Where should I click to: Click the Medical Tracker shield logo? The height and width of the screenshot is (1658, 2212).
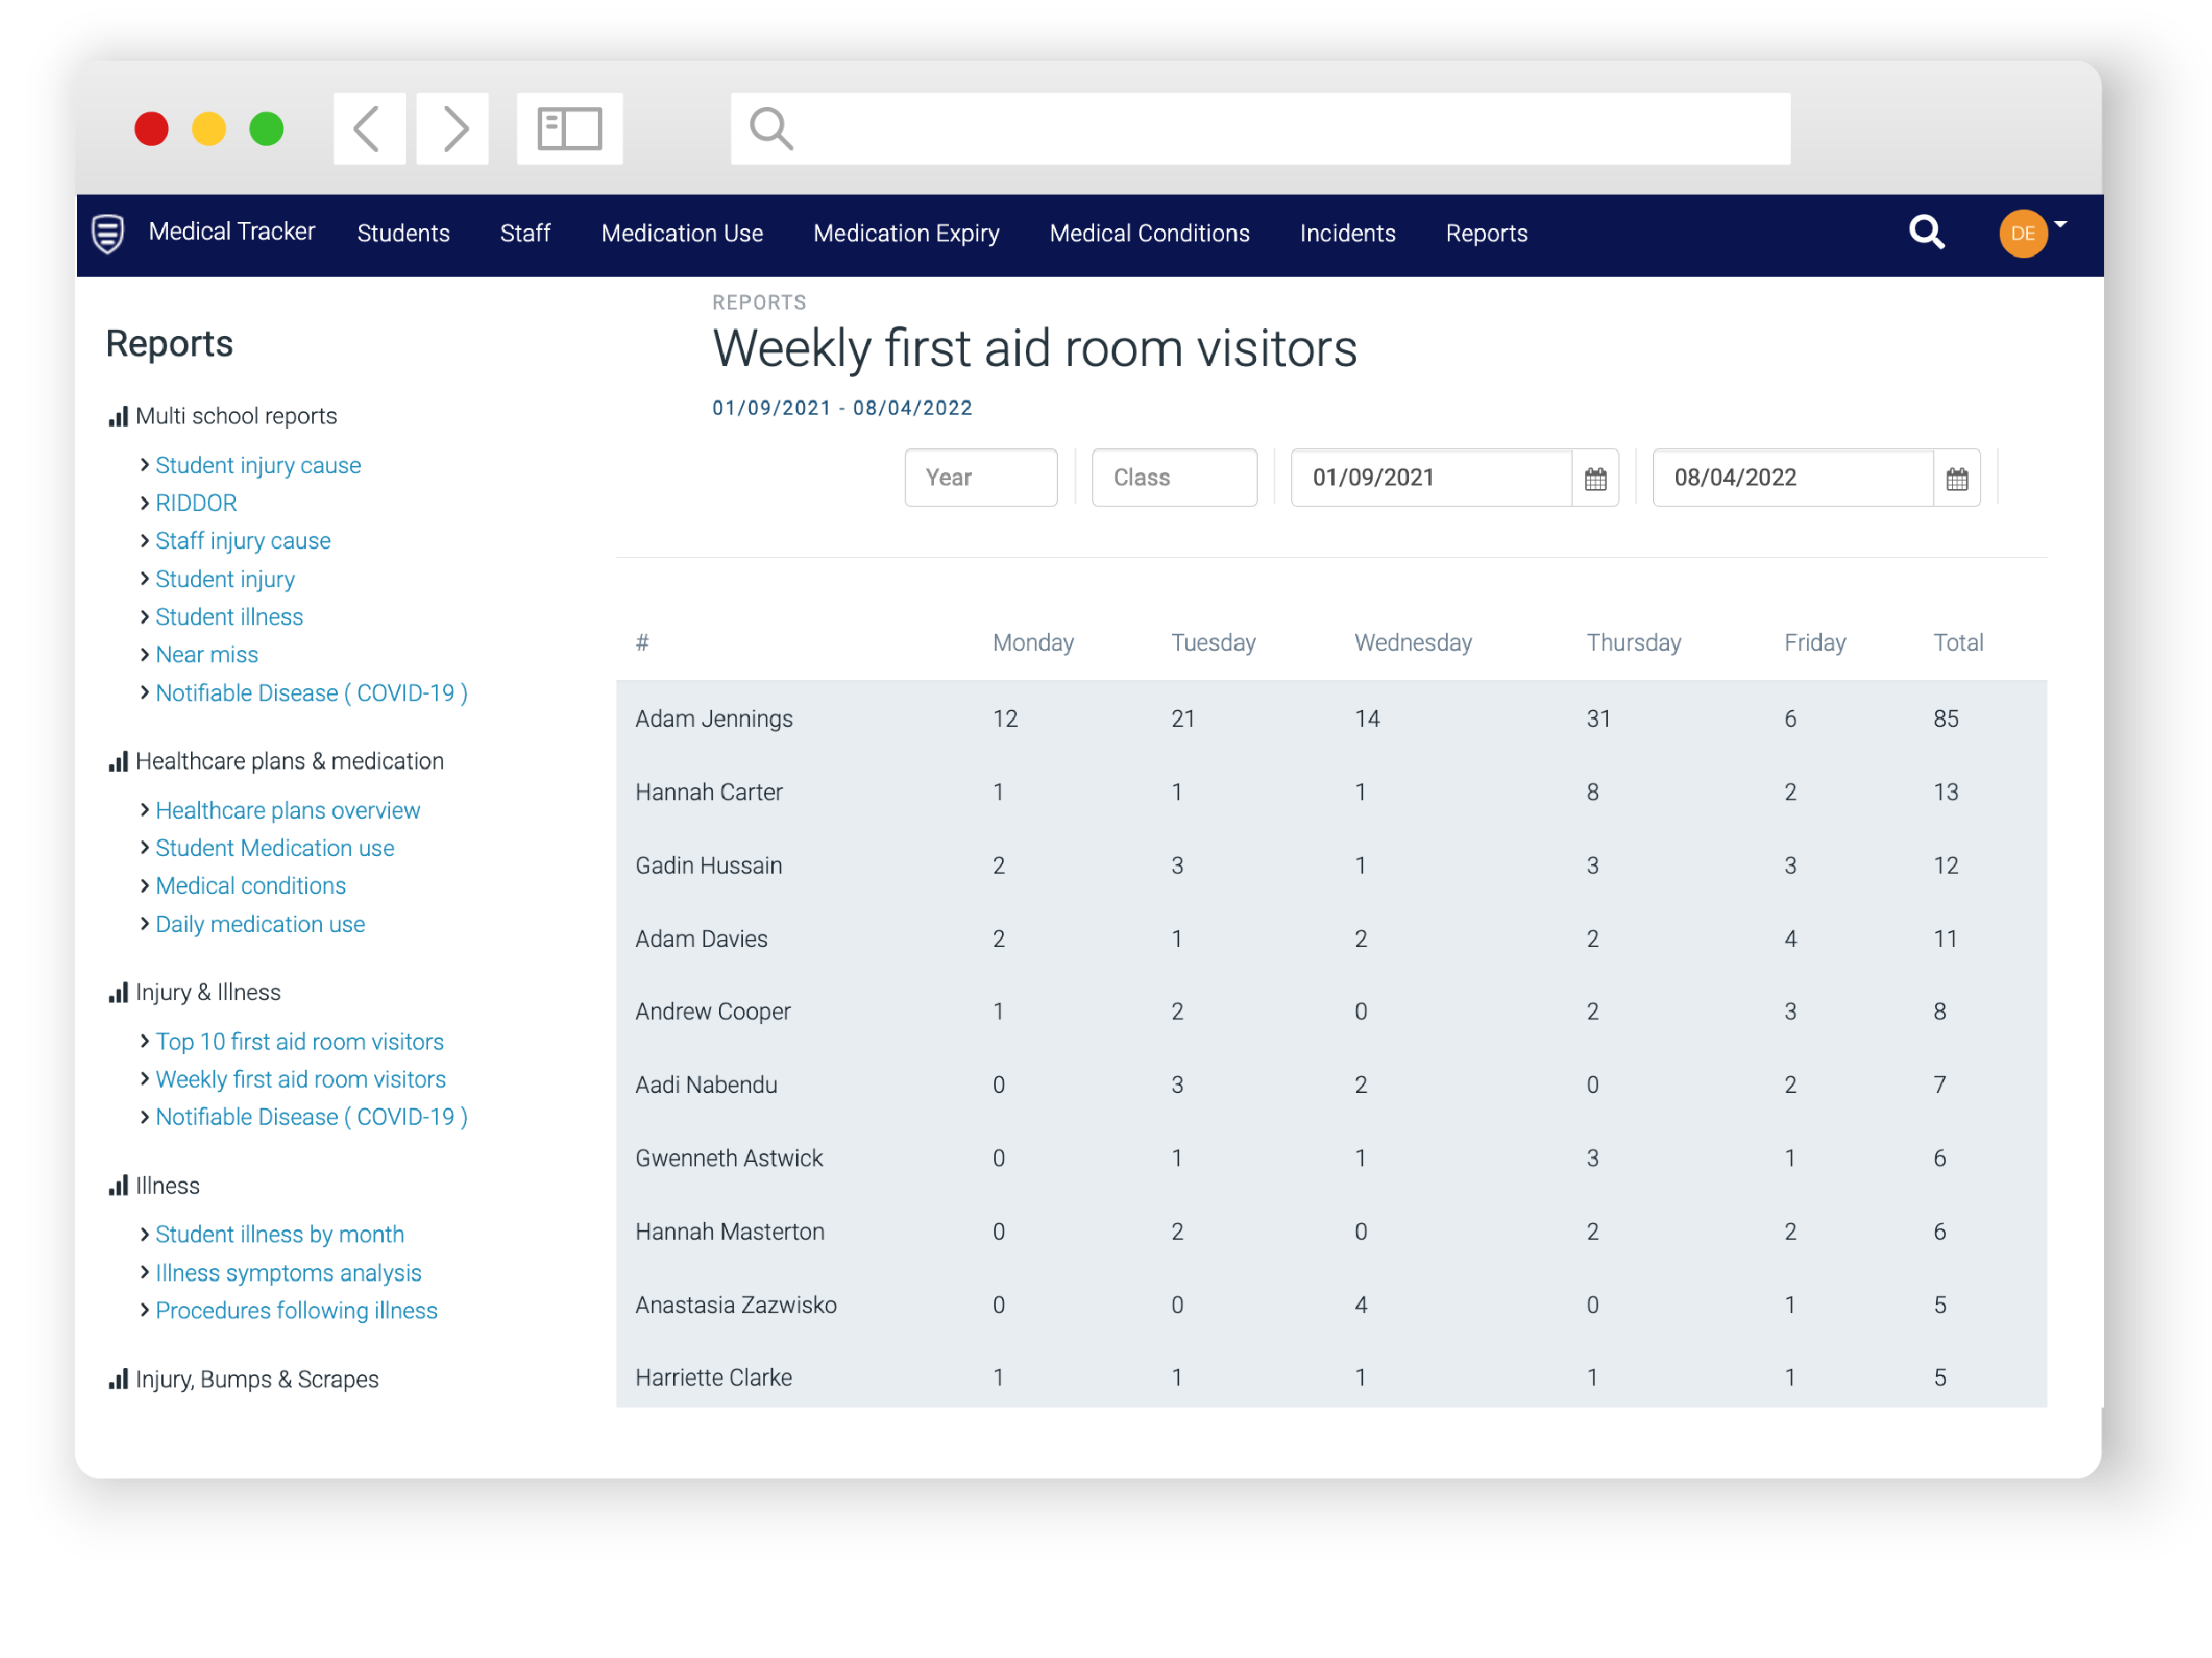[x=108, y=233]
